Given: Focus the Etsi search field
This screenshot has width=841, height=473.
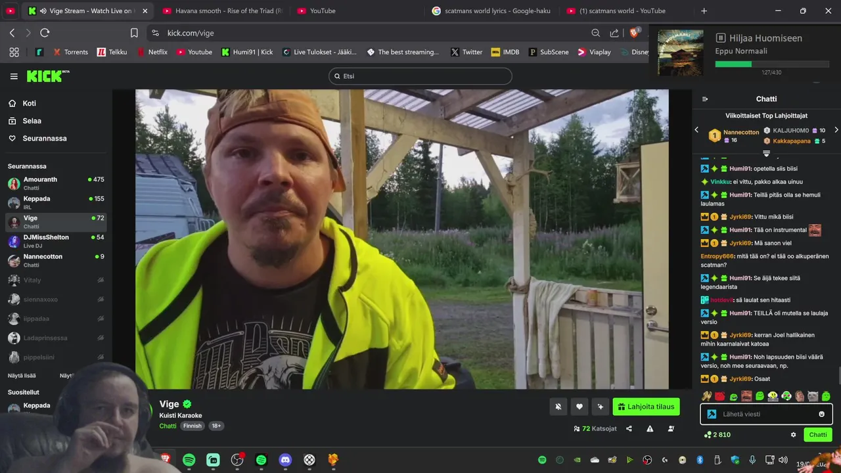Looking at the screenshot, I should pos(420,76).
